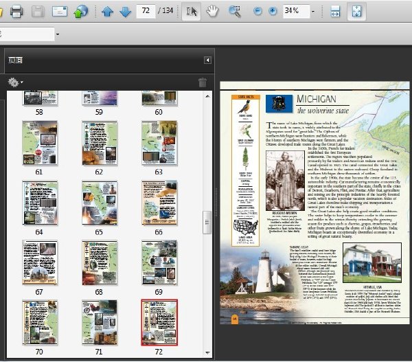The height and width of the screenshot is (362, 412).
Task: Click the orange page number badge
Action: [x=235, y=319]
